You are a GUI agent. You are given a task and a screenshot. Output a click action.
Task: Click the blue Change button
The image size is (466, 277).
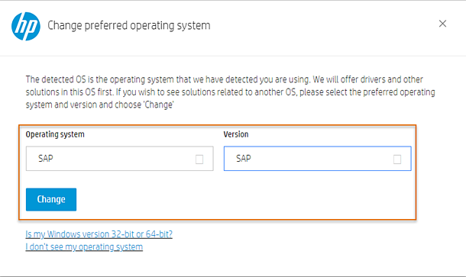pos(51,199)
